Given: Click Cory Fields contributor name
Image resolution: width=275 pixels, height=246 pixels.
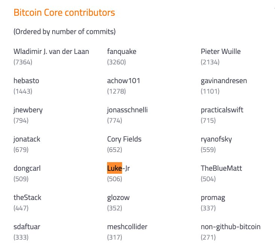Looking at the screenshot, I should [124, 139].
